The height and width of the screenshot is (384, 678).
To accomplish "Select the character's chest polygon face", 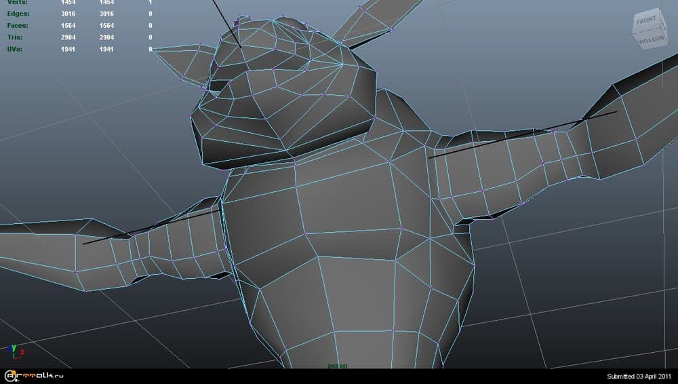I will (348, 199).
